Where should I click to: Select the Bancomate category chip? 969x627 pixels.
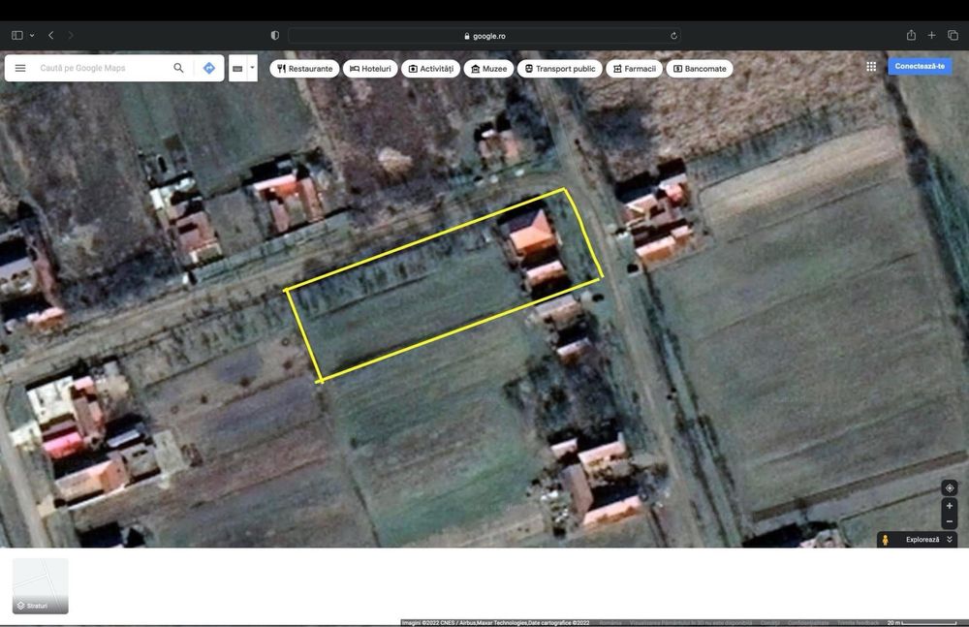coord(700,69)
